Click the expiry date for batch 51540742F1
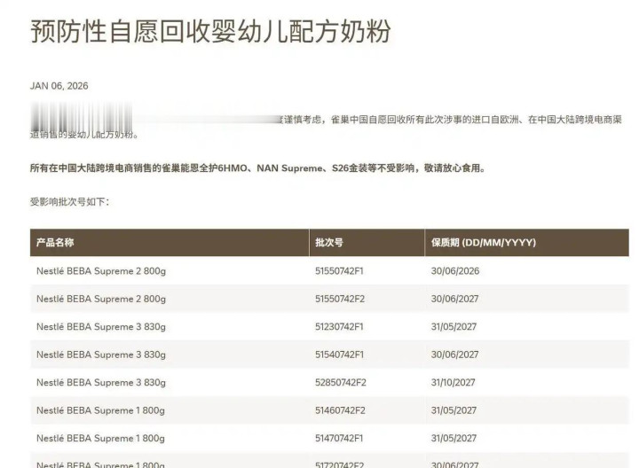639x468 pixels. tap(454, 355)
